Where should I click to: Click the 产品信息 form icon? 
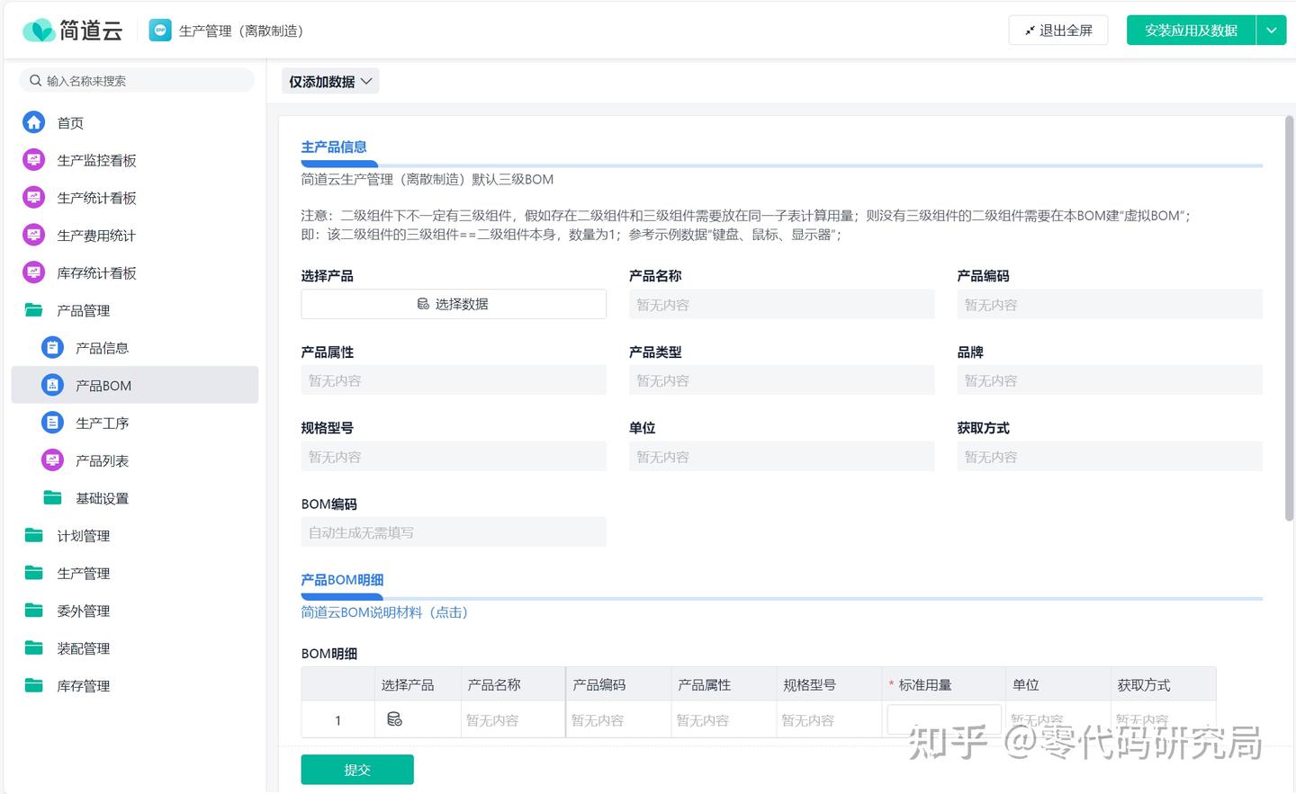click(53, 348)
